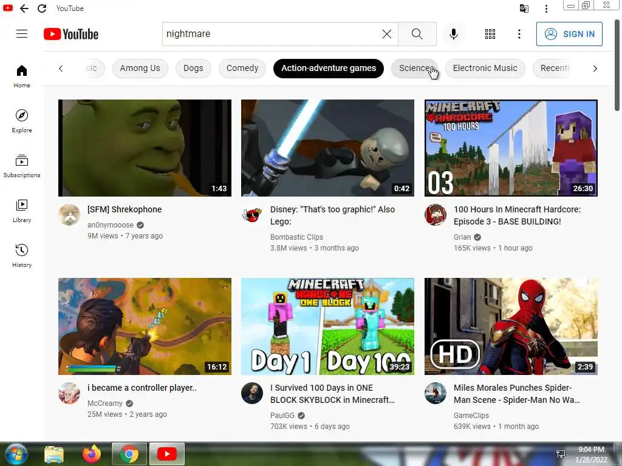Viewport: 622px width, 466px height.
Task: Open Library in sidebar
Action: coord(22,211)
